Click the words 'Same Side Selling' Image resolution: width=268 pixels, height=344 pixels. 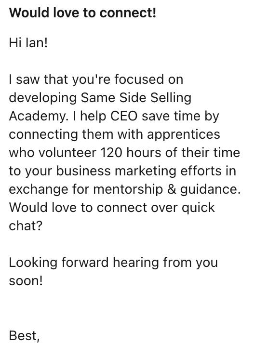136,97
